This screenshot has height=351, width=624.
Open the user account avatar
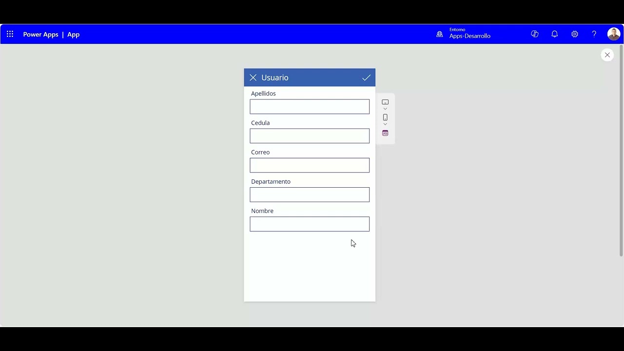point(613,34)
